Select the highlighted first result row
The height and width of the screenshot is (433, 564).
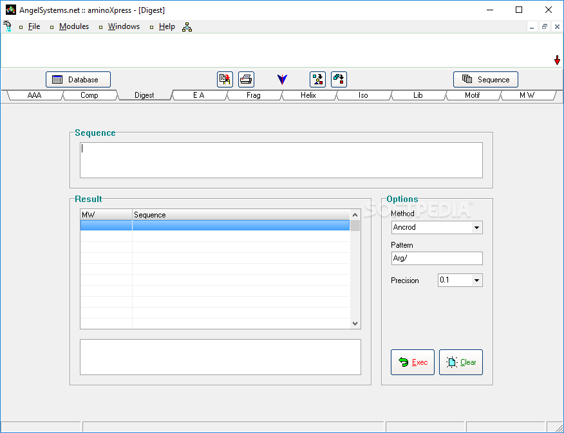pos(215,225)
